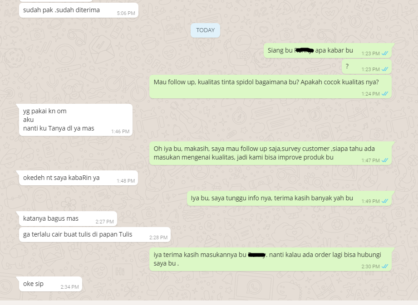Click blue ticks on 'Mau follow up' message
Screen dimensions: 418x305
385,94
